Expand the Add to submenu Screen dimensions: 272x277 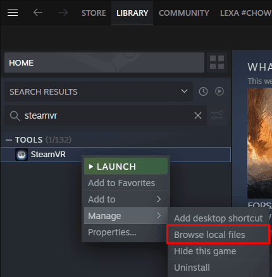(126, 199)
